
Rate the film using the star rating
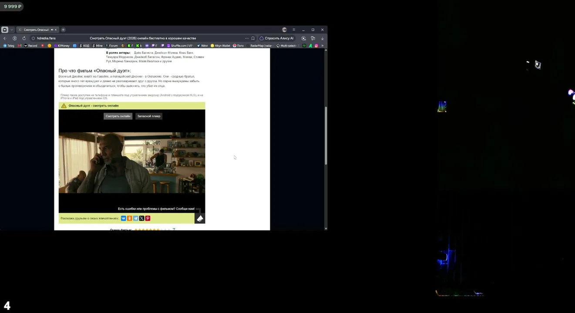pyautogui.click(x=152, y=229)
